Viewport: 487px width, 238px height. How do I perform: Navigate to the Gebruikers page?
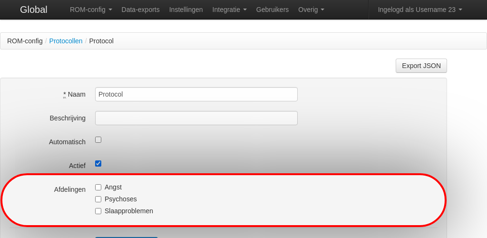[x=272, y=10]
